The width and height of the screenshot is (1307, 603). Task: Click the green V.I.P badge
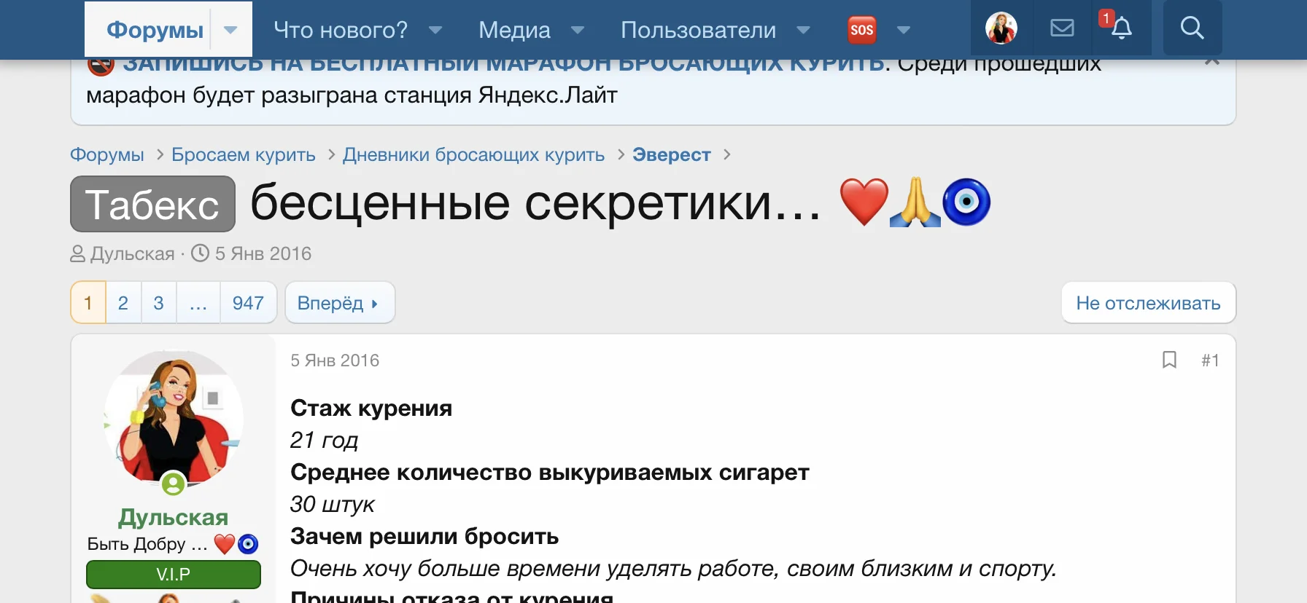173,575
